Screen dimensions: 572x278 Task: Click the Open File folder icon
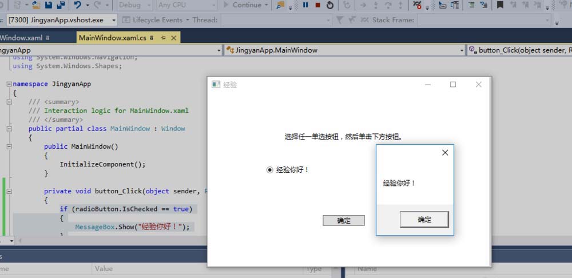[x=36, y=5]
